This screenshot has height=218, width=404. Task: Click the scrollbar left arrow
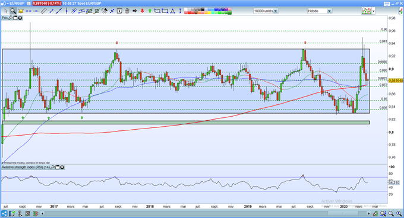pos(43,213)
